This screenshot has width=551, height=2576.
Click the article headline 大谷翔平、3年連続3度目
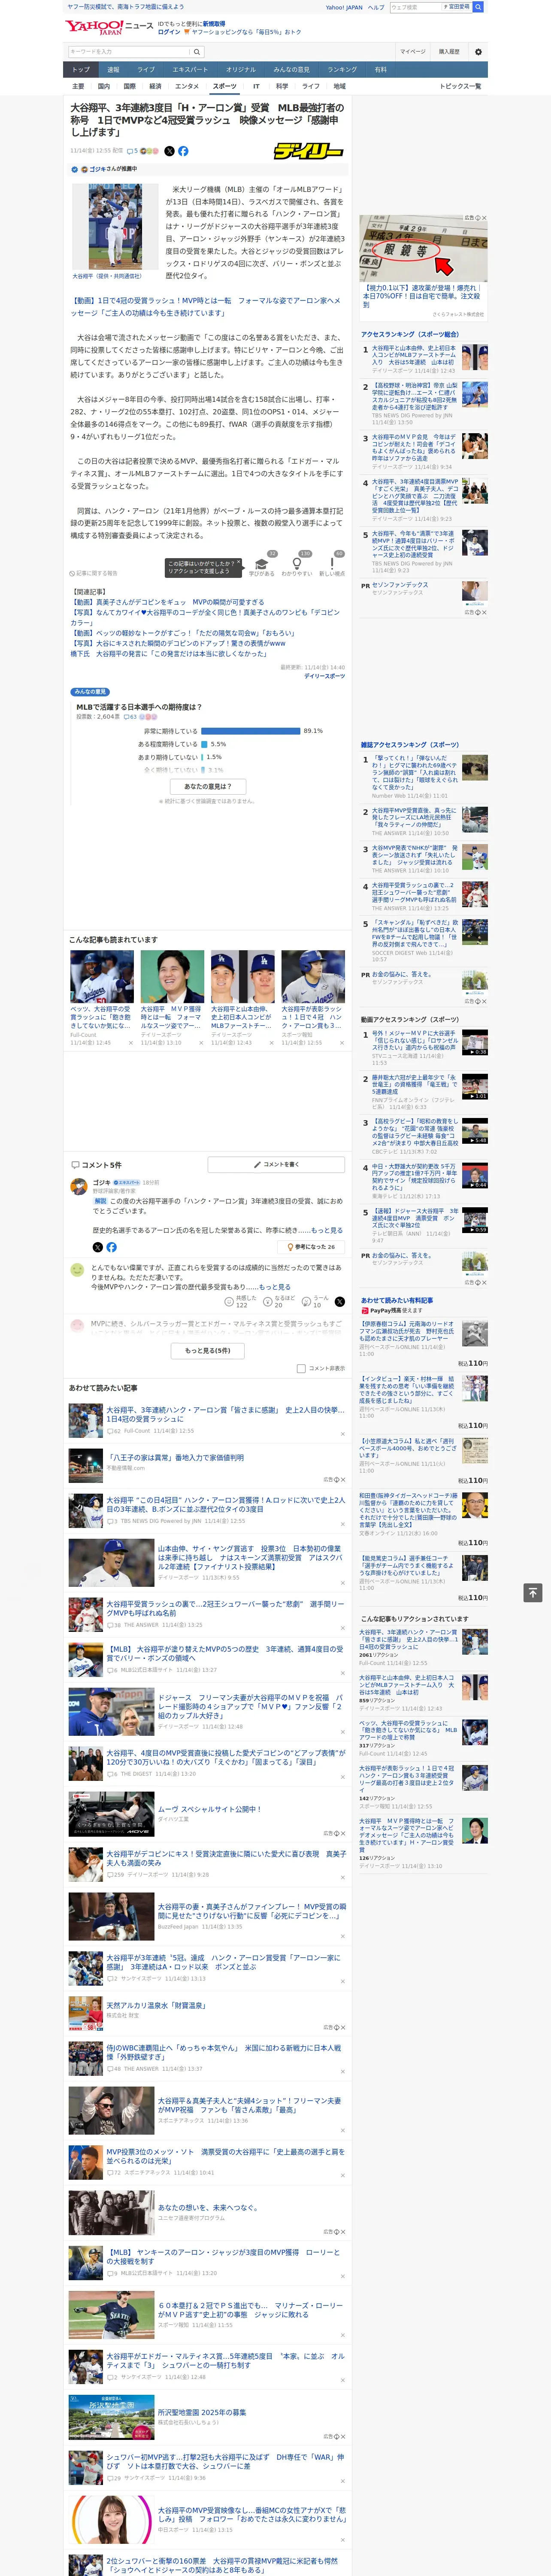coord(207,120)
